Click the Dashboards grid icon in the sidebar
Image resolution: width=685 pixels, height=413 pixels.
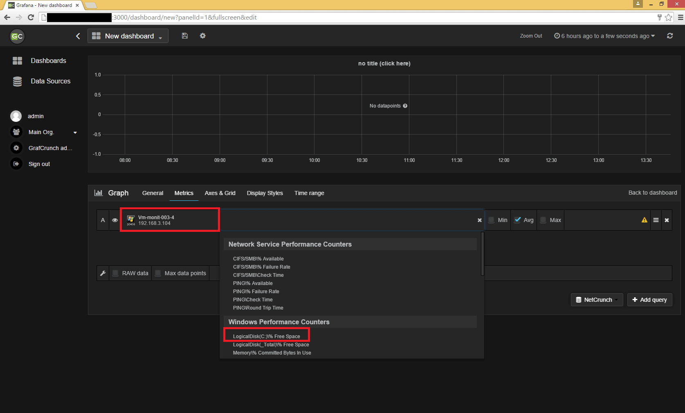click(17, 61)
